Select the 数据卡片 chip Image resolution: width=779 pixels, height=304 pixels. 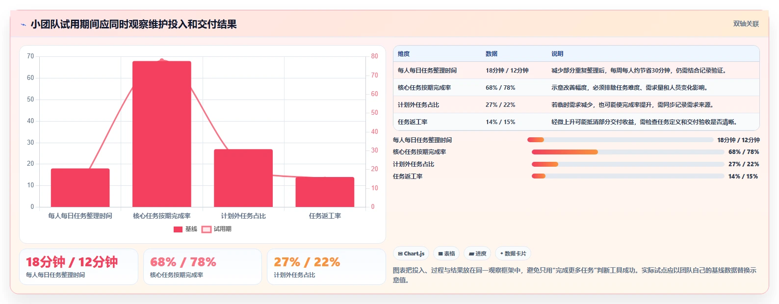click(x=513, y=253)
